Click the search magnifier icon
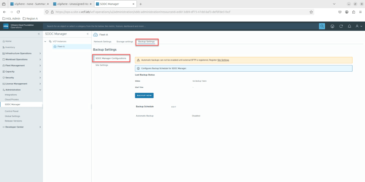Screen dimensions: 365x182 [x=322, y=26]
